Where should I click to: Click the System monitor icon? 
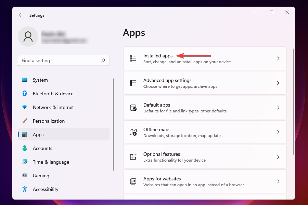pyautogui.click(x=25, y=80)
